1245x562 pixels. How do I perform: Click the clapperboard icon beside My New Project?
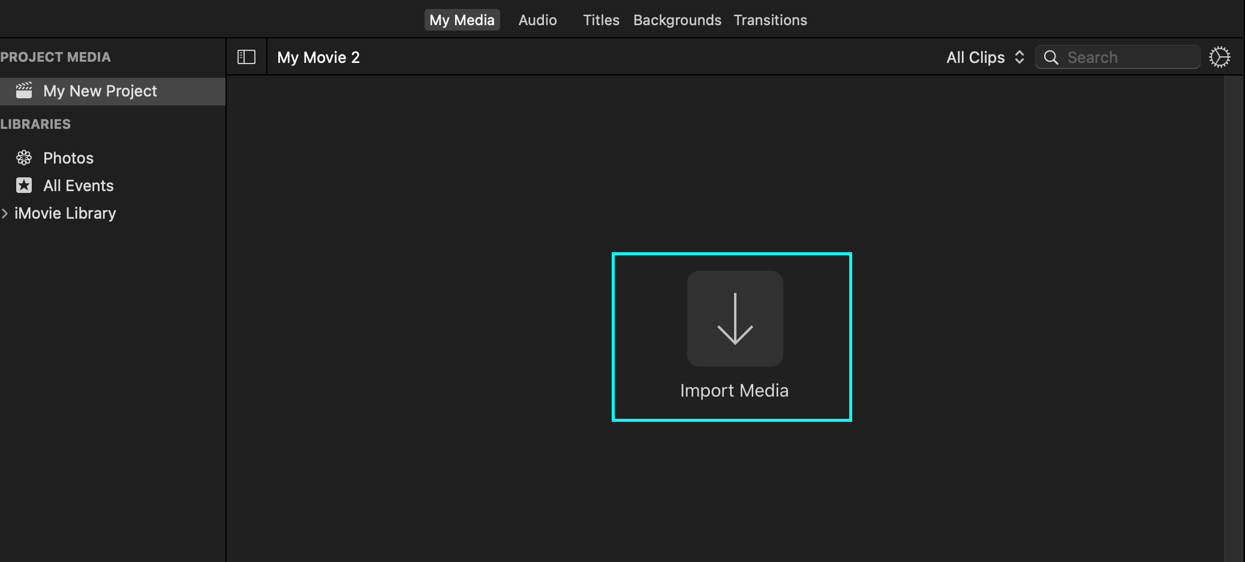click(24, 90)
